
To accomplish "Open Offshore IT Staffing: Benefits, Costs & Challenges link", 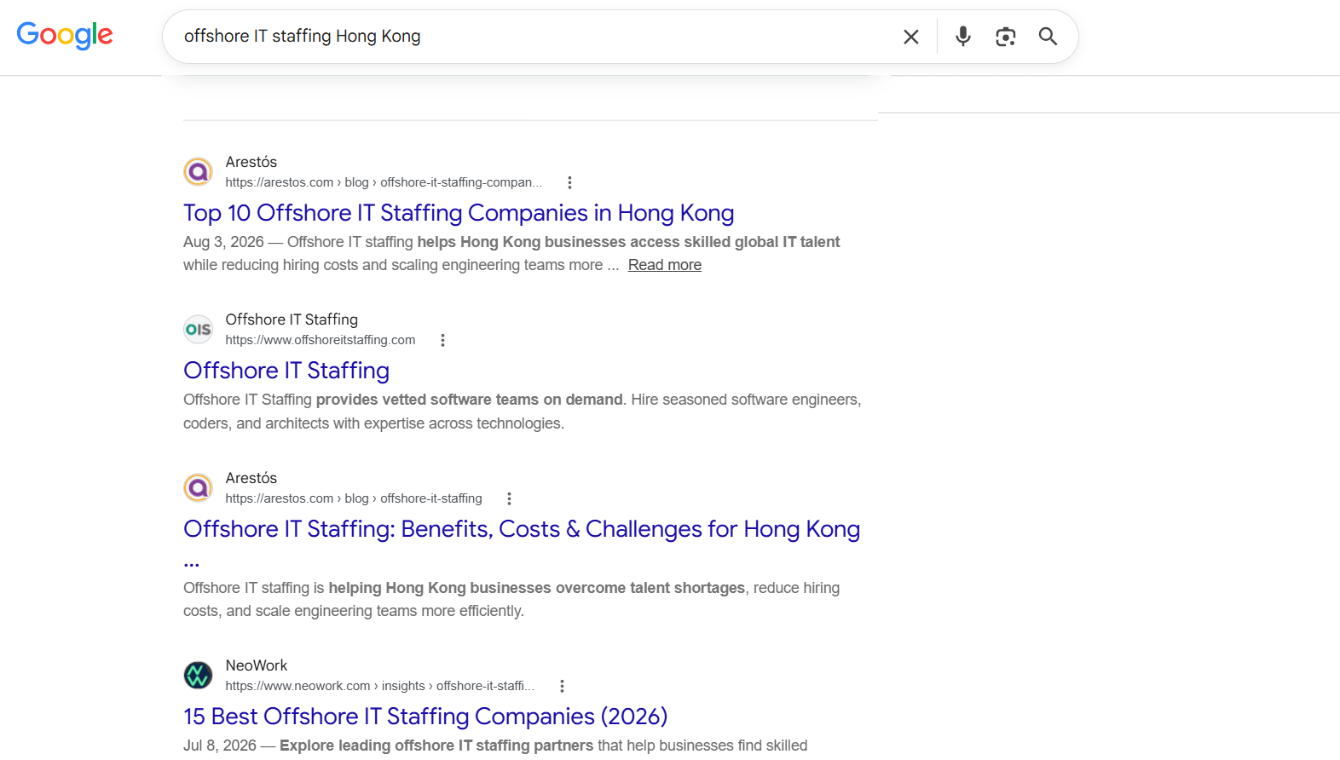I will (x=522, y=529).
